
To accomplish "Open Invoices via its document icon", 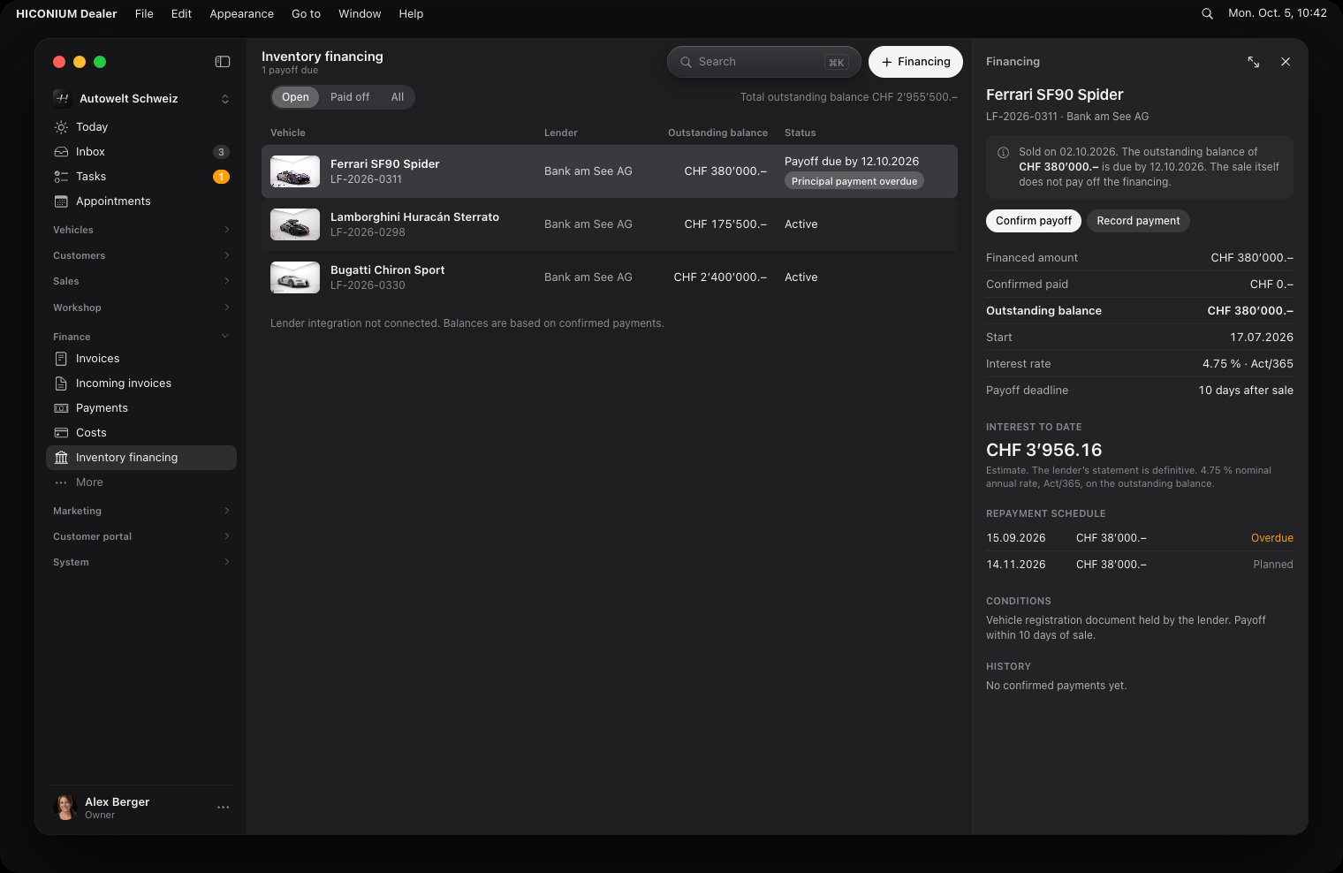I will coord(61,359).
